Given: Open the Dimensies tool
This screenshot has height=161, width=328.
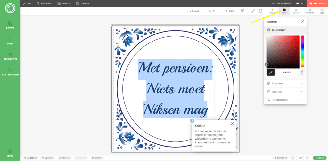Looking at the screenshot, I should coord(310,11).
